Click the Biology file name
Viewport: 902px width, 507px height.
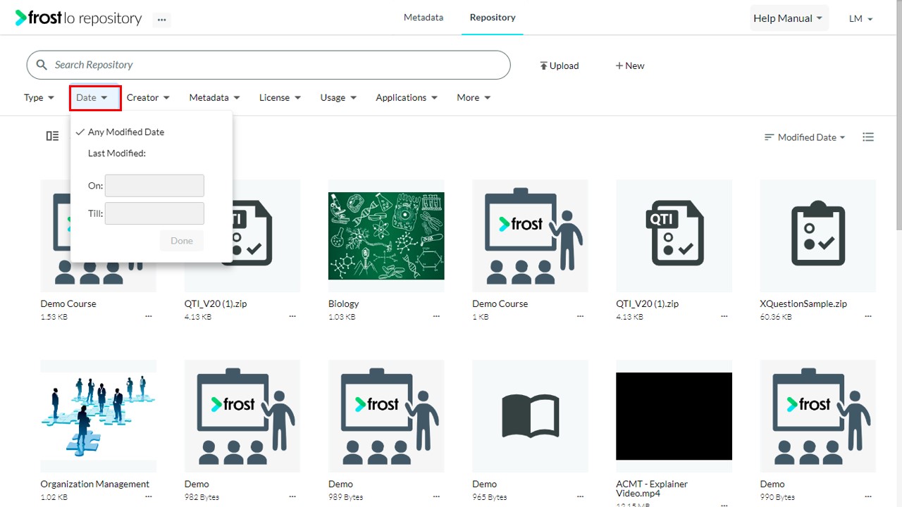(x=343, y=303)
